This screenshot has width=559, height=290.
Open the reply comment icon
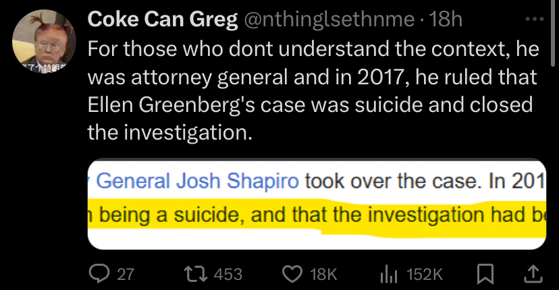99,274
